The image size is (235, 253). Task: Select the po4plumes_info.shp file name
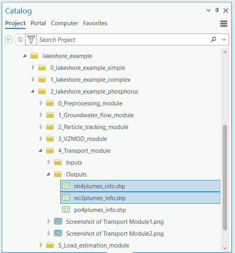coord(100,210)
